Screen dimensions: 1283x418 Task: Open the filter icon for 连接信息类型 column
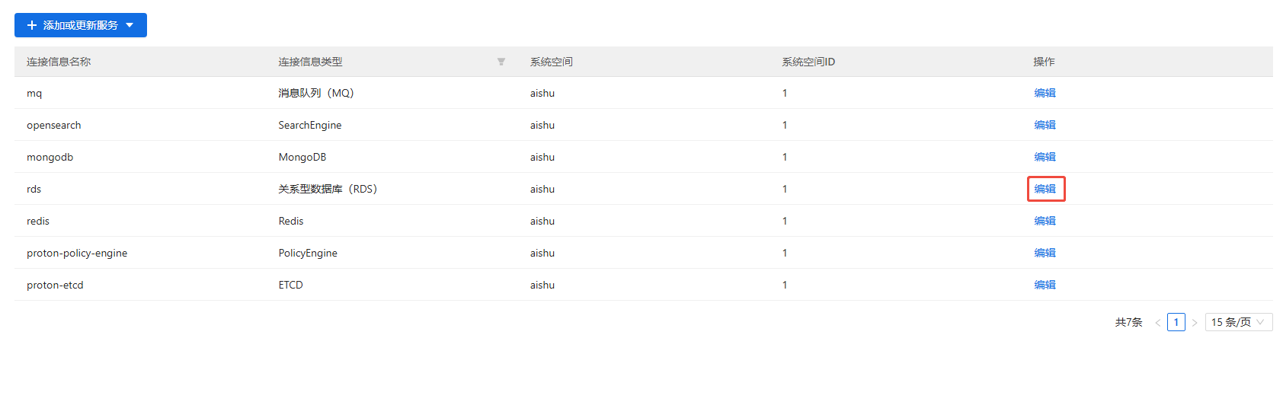[x=501, y=62]
